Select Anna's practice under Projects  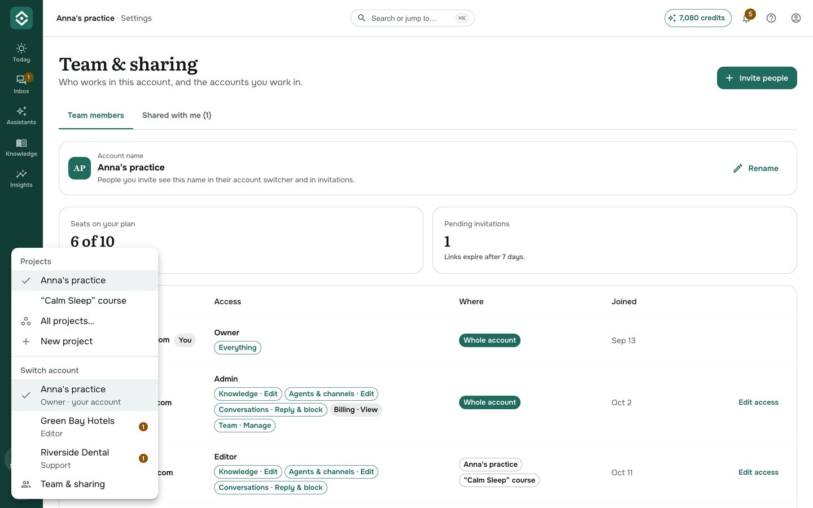85,281
